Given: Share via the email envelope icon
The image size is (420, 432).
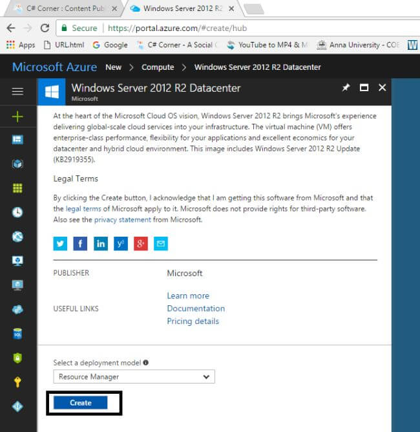Looking at the screenshot, I should click(161, 244).
